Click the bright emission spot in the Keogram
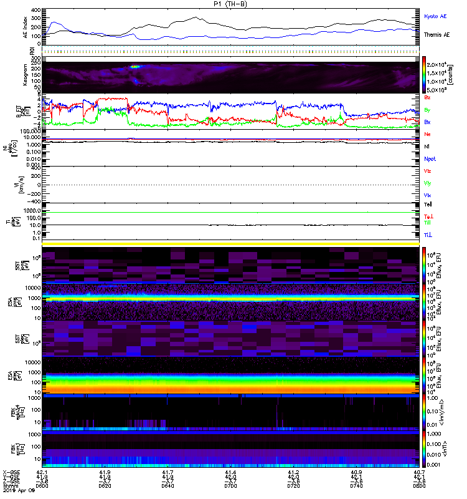Viewport: 467px width, 499px height. (x=135, y=67)
